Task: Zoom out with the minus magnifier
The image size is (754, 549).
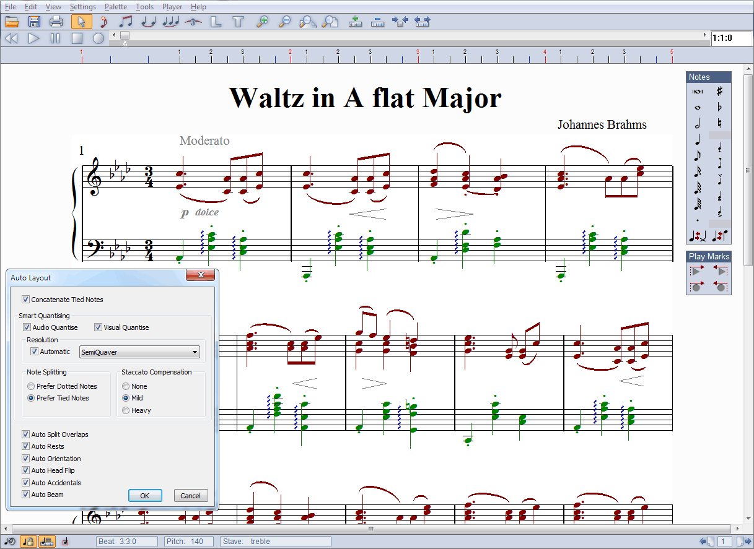Action: (x=284, y=22)
